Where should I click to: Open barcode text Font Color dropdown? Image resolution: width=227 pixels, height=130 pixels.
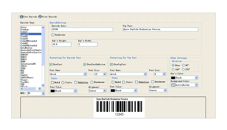[x=75, y=91]
